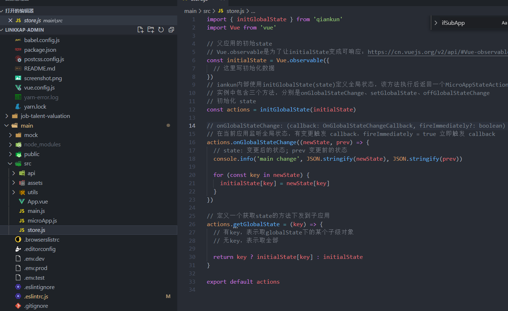Viewport: 508px width, 311px height.
Task: Click the New Folder icon in explorer header
Action: [x=151, y=30]
